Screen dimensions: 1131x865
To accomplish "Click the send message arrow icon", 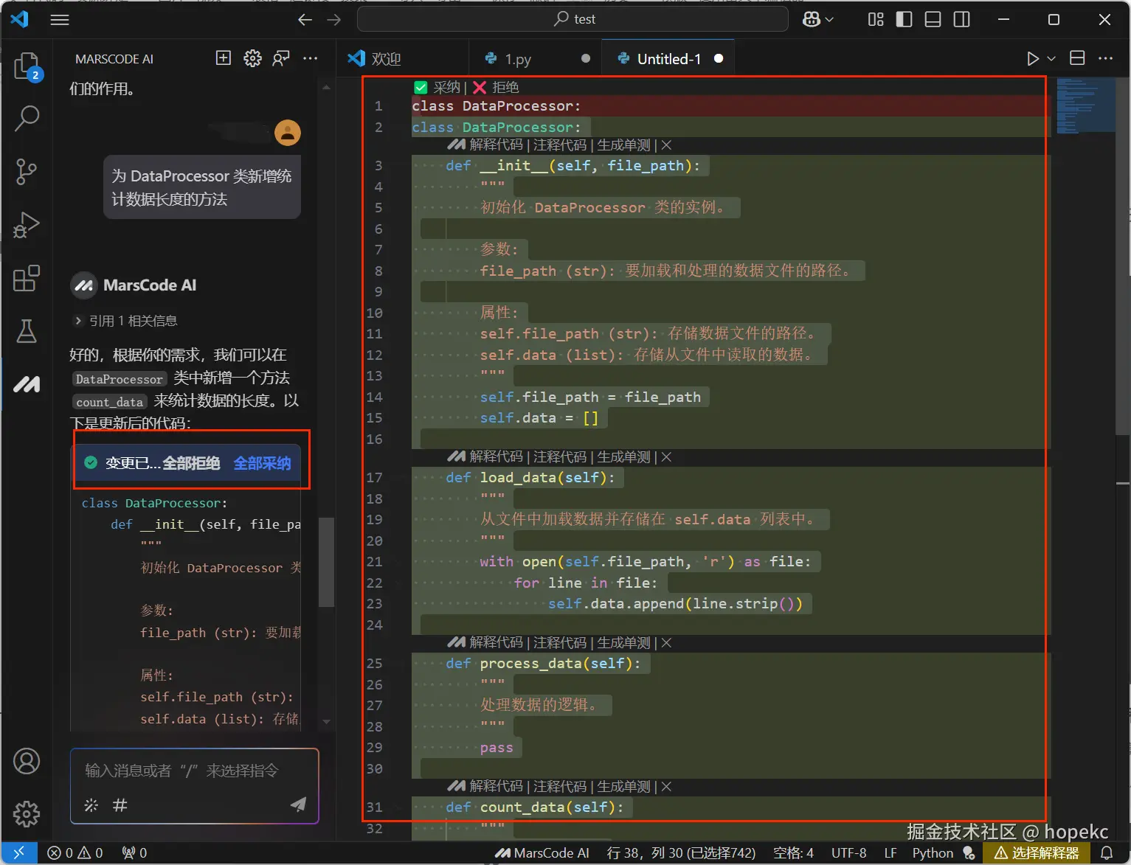I will click(x=298, y=804).
